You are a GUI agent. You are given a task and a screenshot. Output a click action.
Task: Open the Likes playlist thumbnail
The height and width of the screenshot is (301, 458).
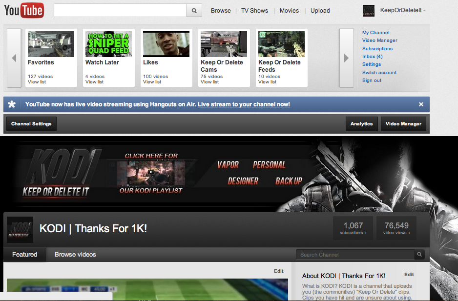[x=166, y=44]
